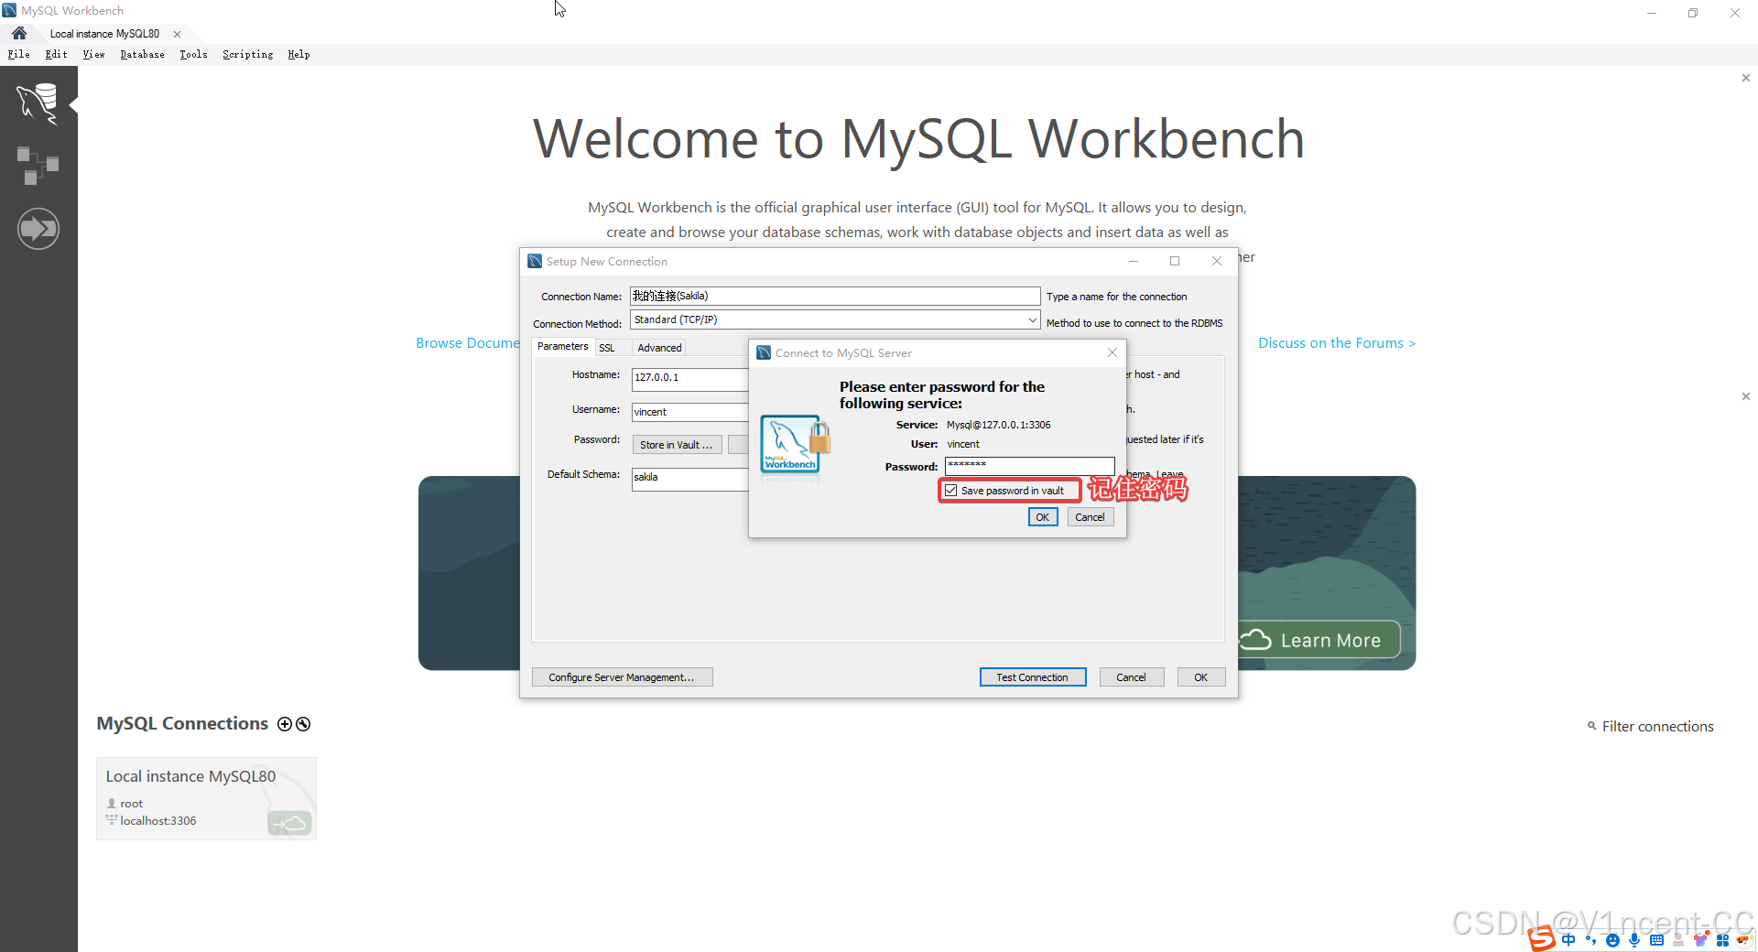Open the File menu
This screenshot has width=1758, height=952.
(19, 55)
